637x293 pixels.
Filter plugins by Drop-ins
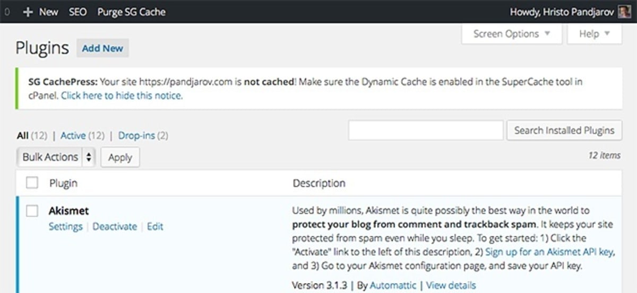[136, 136]
